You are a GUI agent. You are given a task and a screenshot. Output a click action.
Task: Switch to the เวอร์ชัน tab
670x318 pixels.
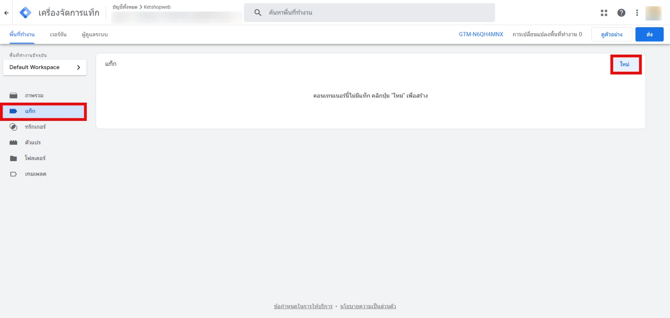tap(58, 35)
